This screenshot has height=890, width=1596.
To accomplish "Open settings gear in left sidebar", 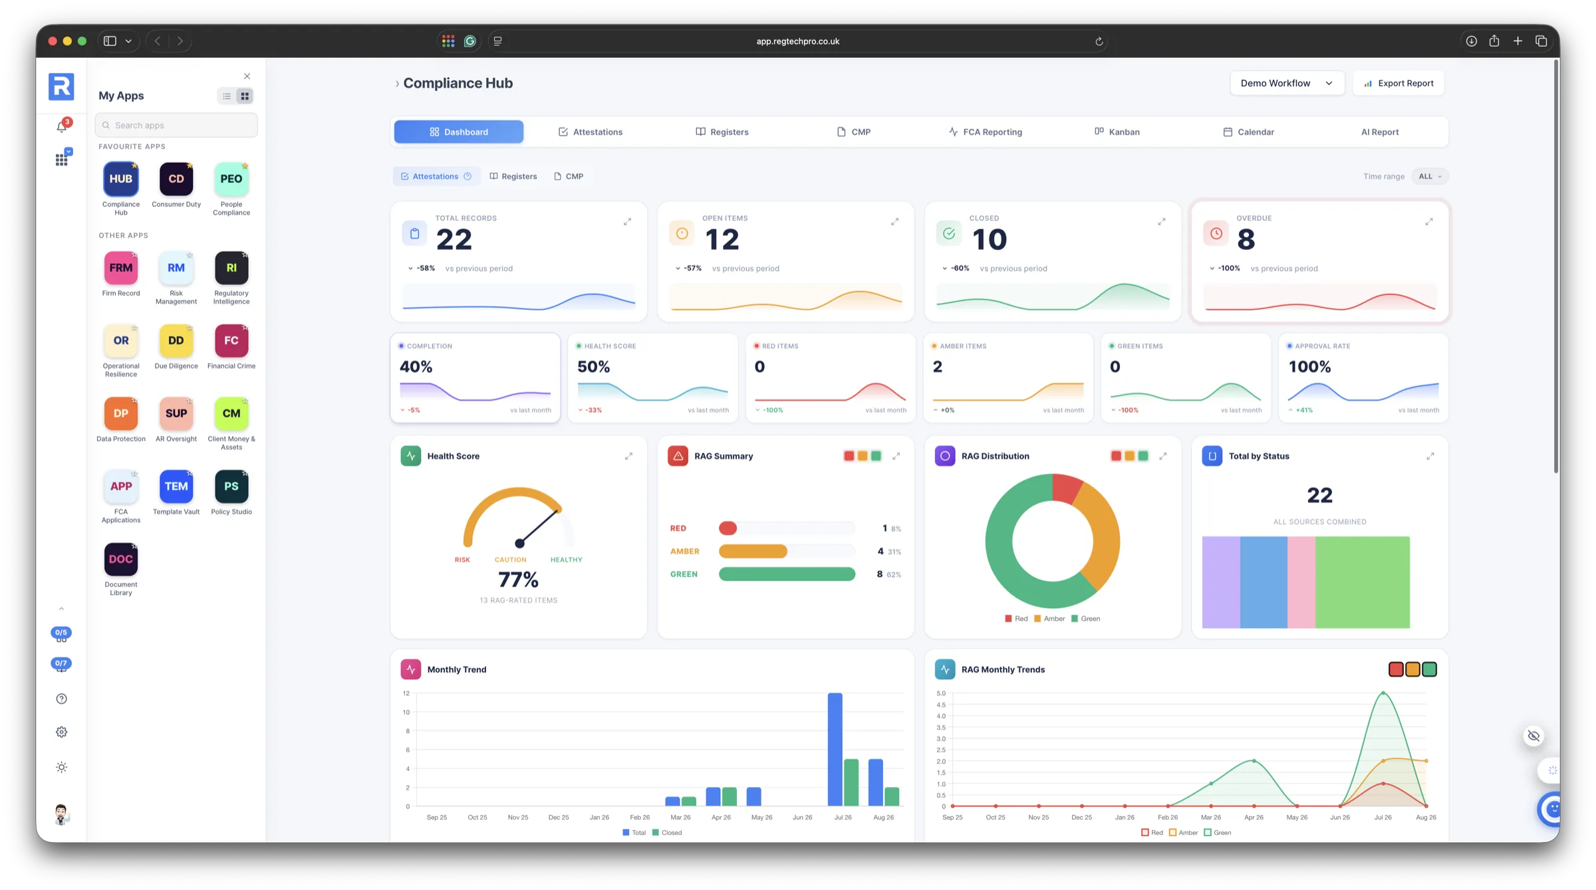I will coord(62,732).
